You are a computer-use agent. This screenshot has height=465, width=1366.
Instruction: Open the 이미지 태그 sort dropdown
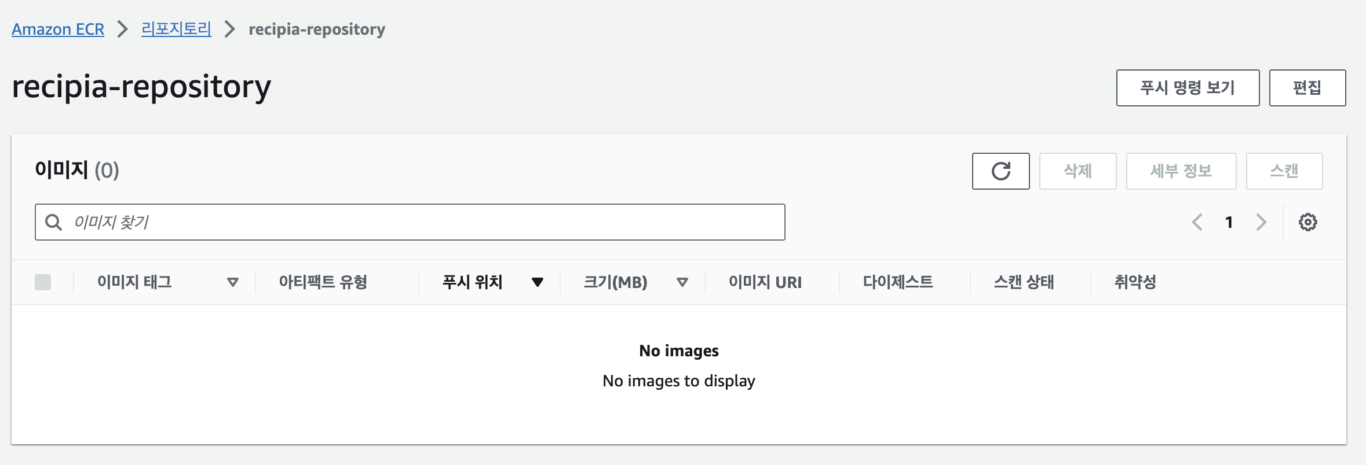(233, 282)
